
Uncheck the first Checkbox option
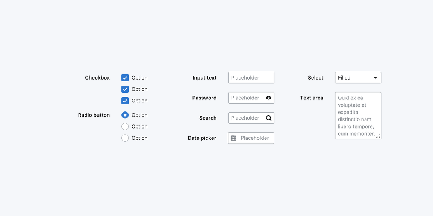[x=125, y=78]
